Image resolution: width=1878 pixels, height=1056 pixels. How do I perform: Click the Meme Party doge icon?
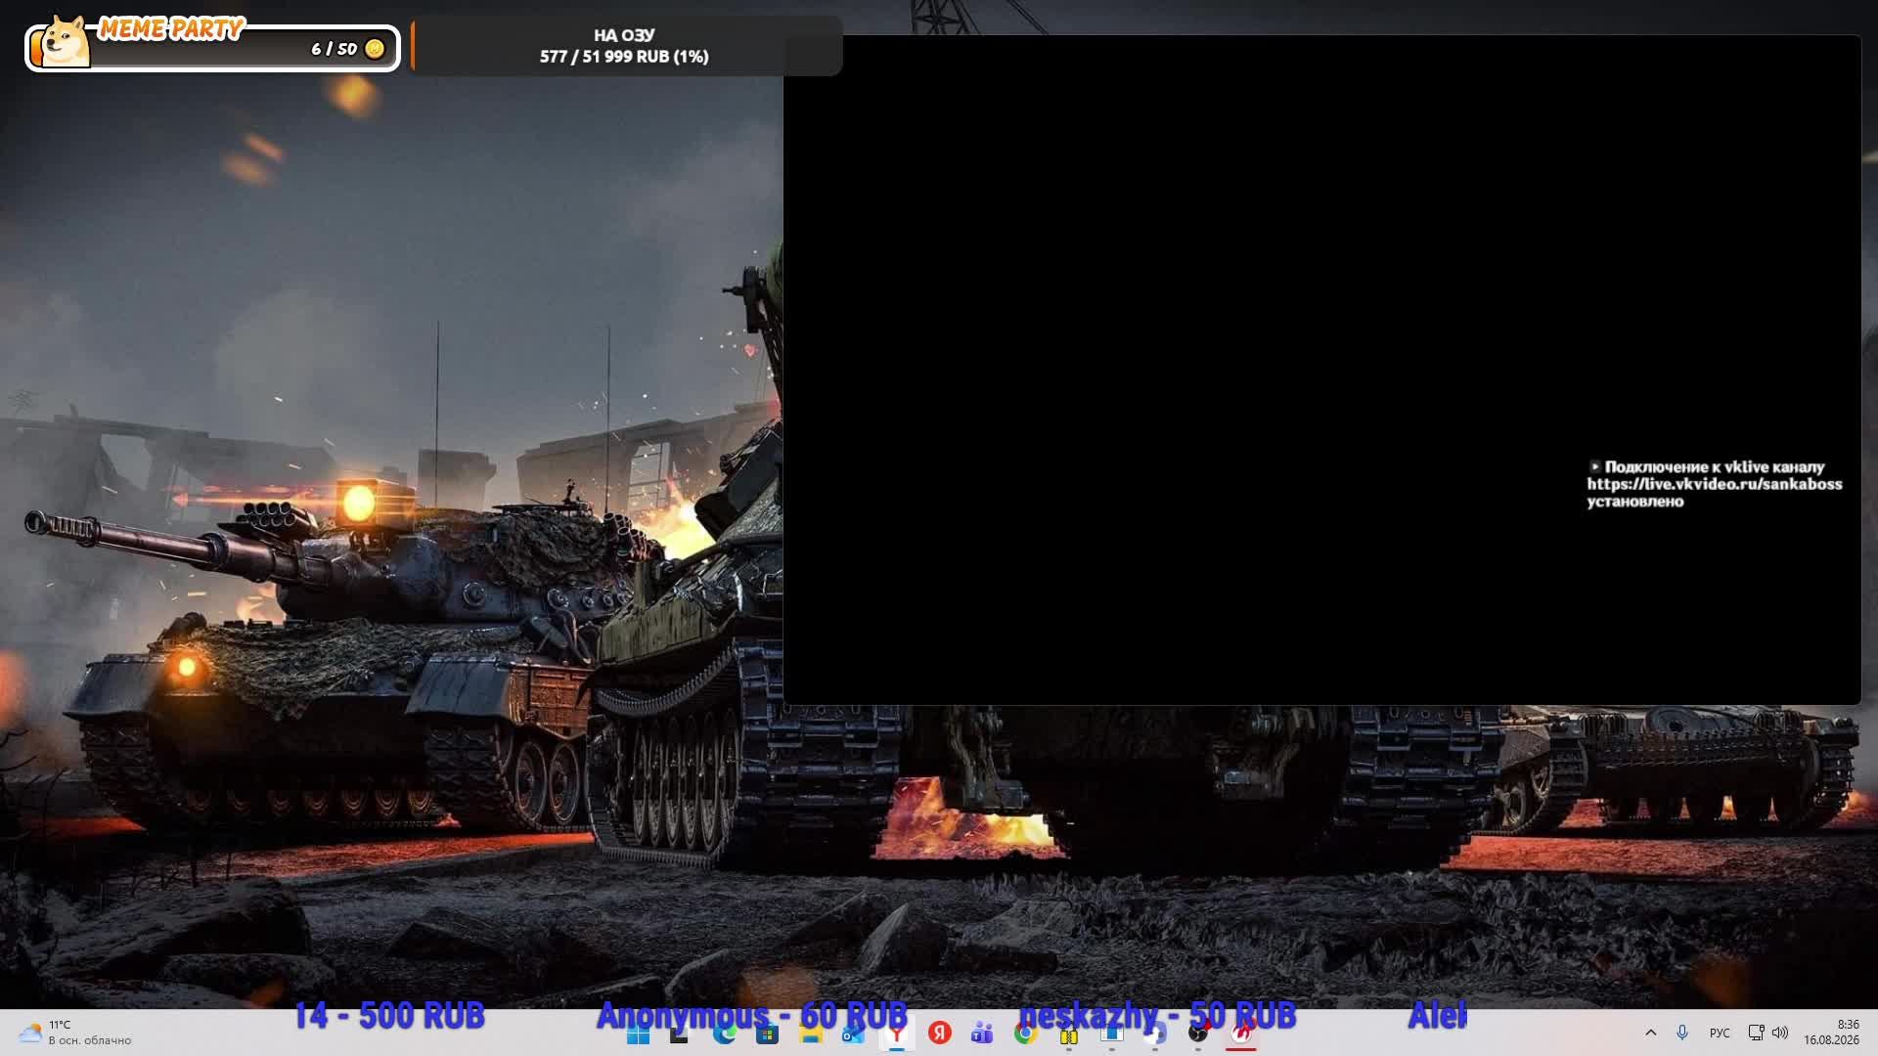coord(67,41)
